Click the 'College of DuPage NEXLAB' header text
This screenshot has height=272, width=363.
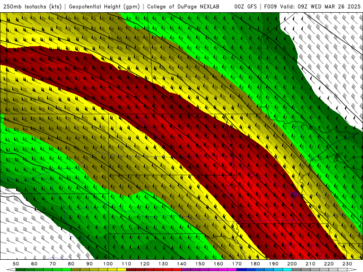point(183,6)
